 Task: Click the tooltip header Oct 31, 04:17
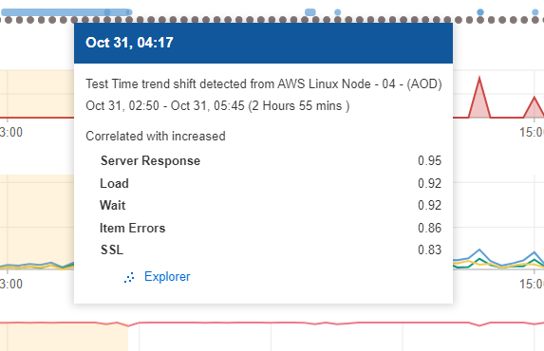click(129, 43)
